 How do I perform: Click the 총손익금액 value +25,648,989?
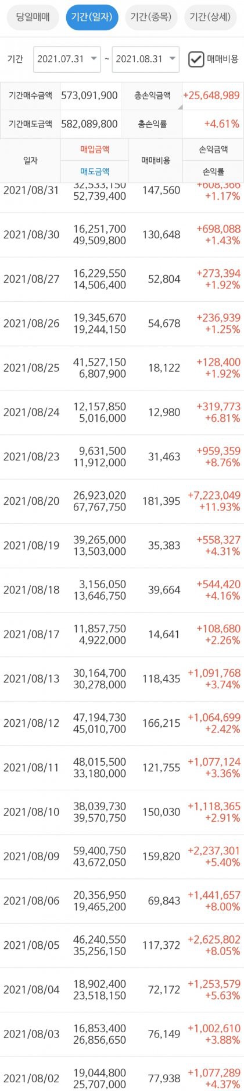pos(211,95)
